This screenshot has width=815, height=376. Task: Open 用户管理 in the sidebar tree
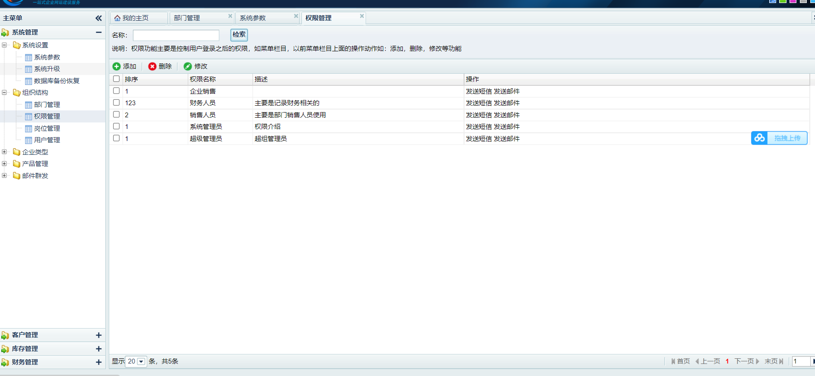click(47, 140)
